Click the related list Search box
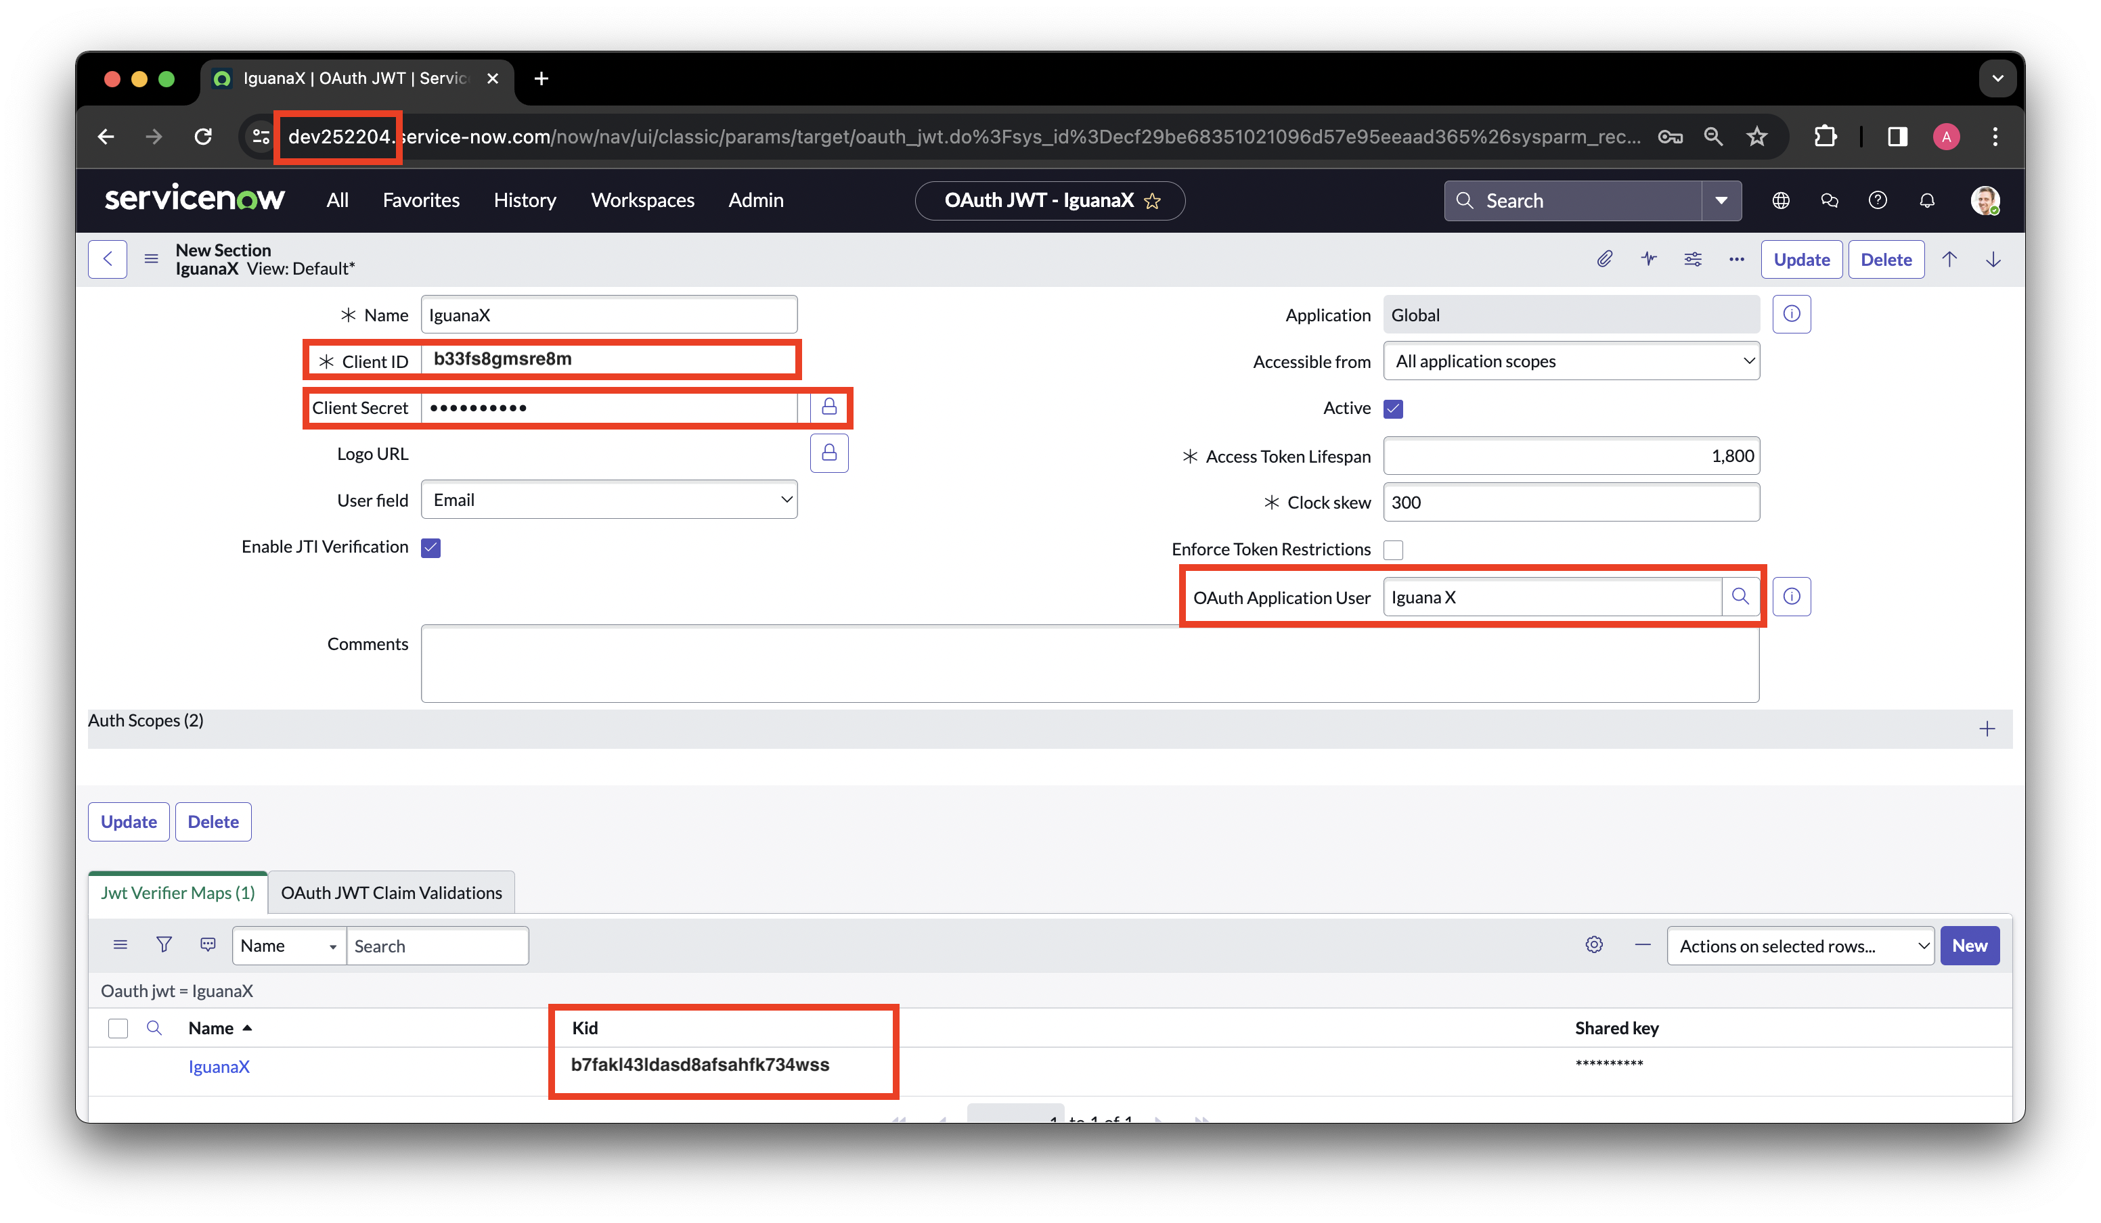Viewport: 2101px width, 1223px height. coord(437,946)
